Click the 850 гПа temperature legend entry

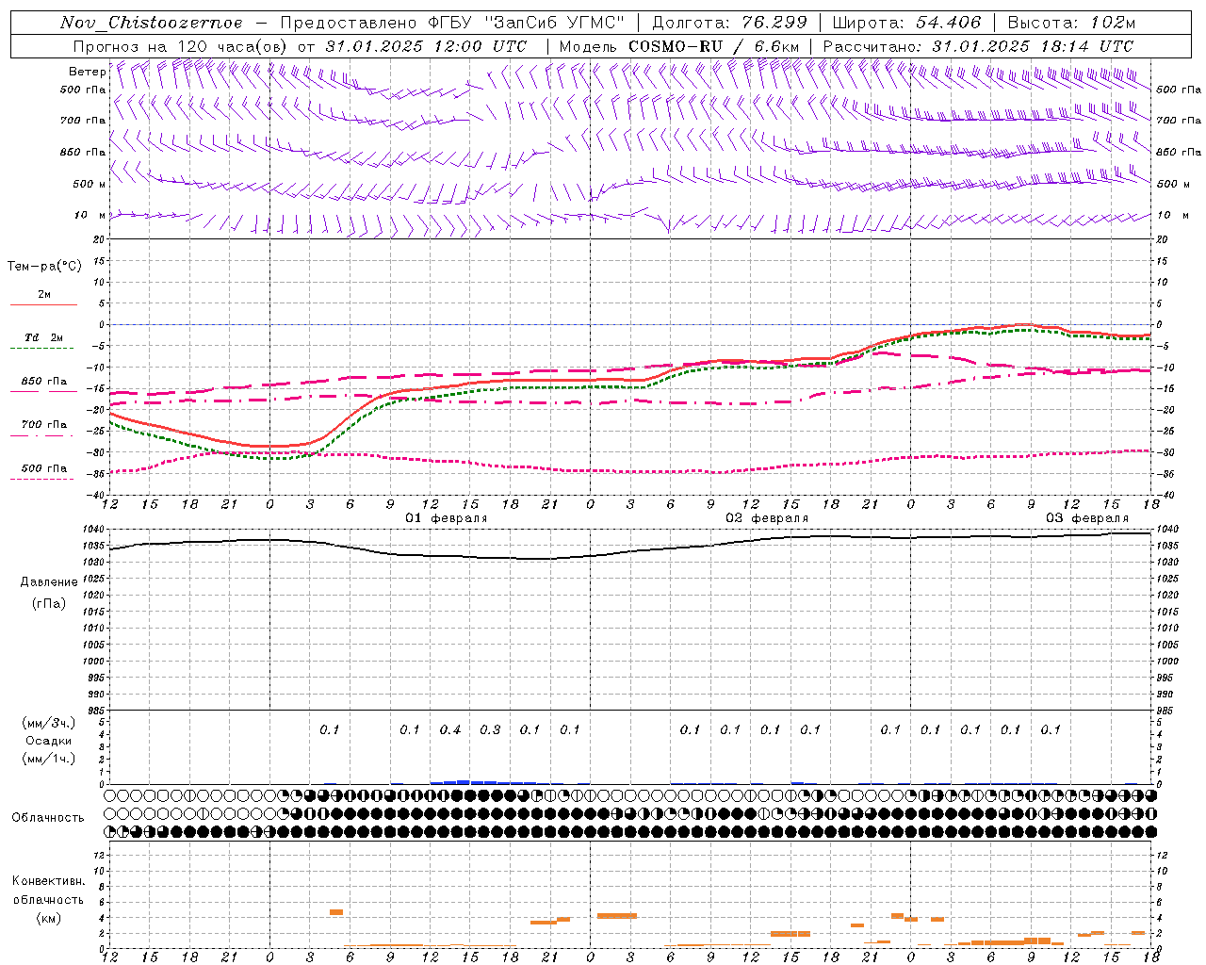(x=43, y=385)
